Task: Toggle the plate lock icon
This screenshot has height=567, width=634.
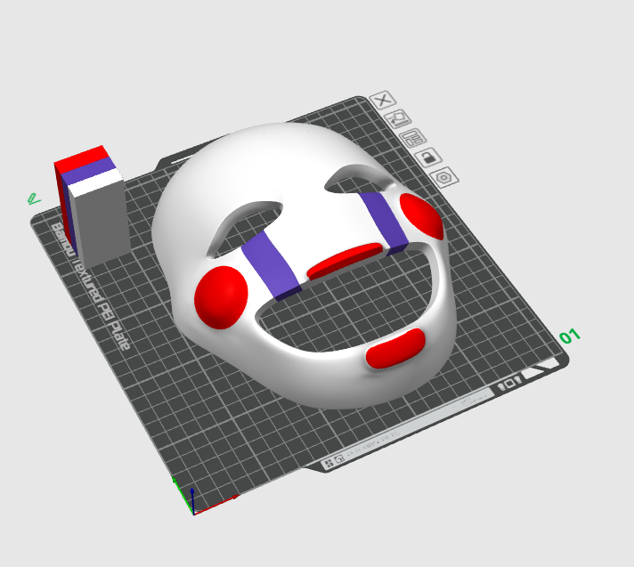Action: pos(428,157)
